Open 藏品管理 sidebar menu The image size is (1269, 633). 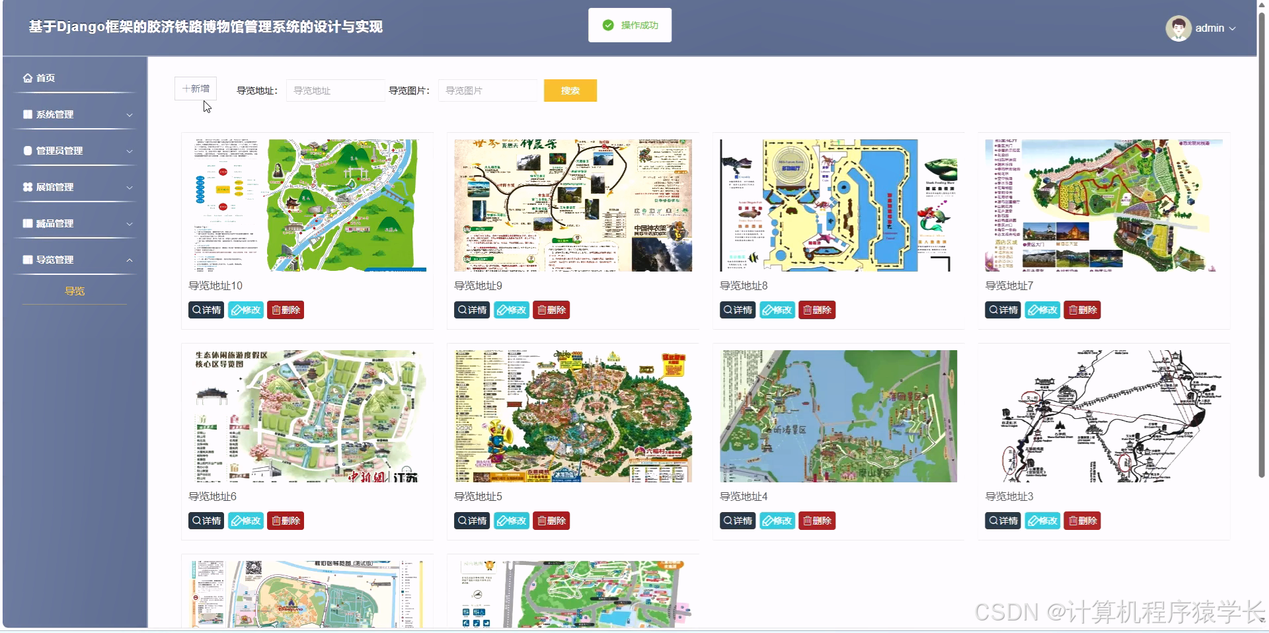(75, 223)
